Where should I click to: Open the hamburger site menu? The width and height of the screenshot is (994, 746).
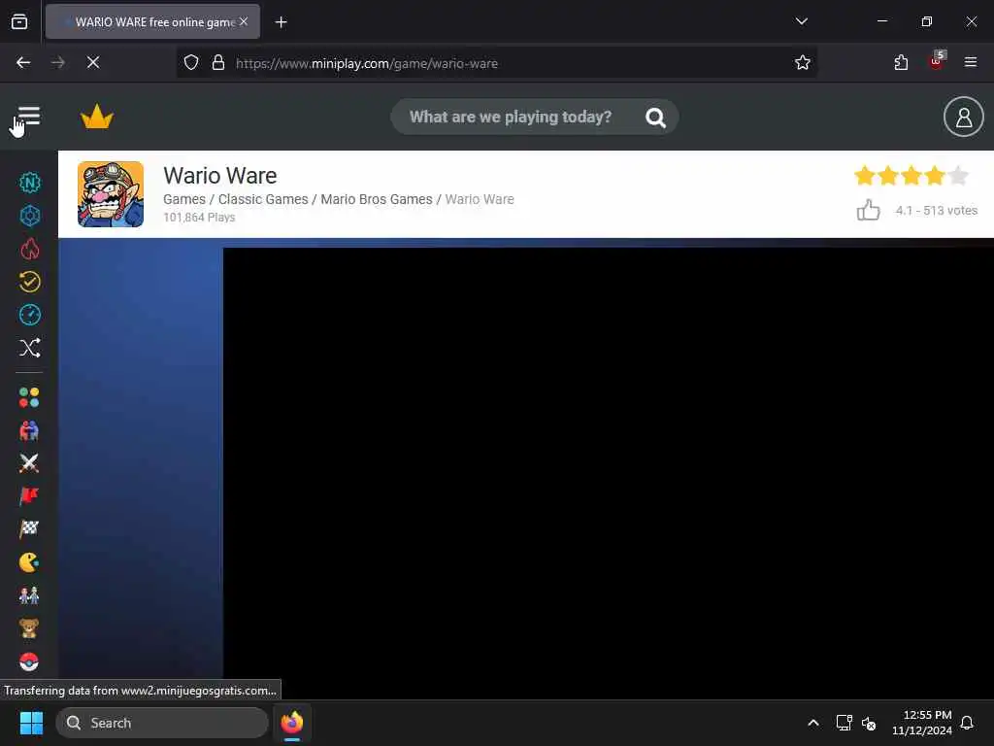tap(28, 117)
